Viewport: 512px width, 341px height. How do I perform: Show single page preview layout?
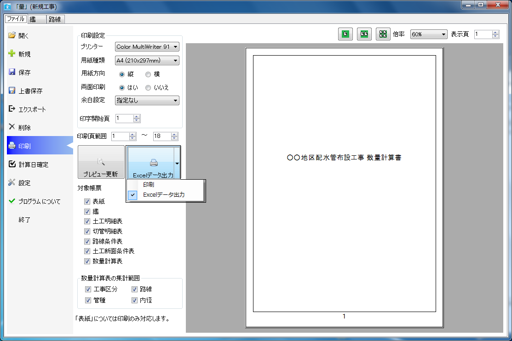[345, 34]
